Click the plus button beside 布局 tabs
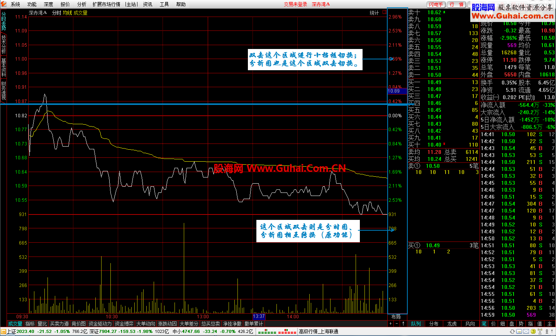The image size is (556, 336). [391, 324]
